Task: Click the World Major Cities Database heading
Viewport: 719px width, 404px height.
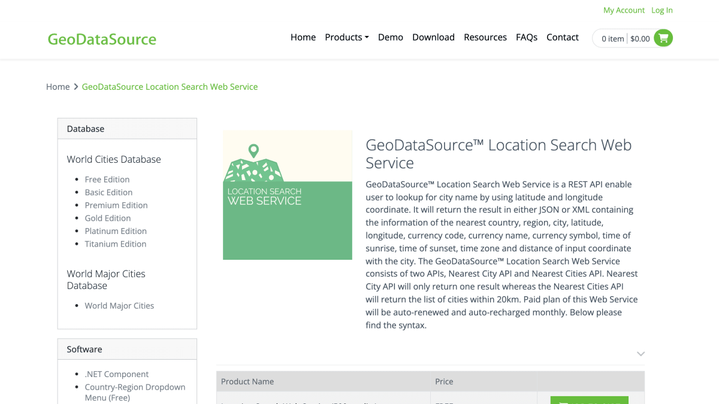Action: pyautogui.click(x=106, y=280)
